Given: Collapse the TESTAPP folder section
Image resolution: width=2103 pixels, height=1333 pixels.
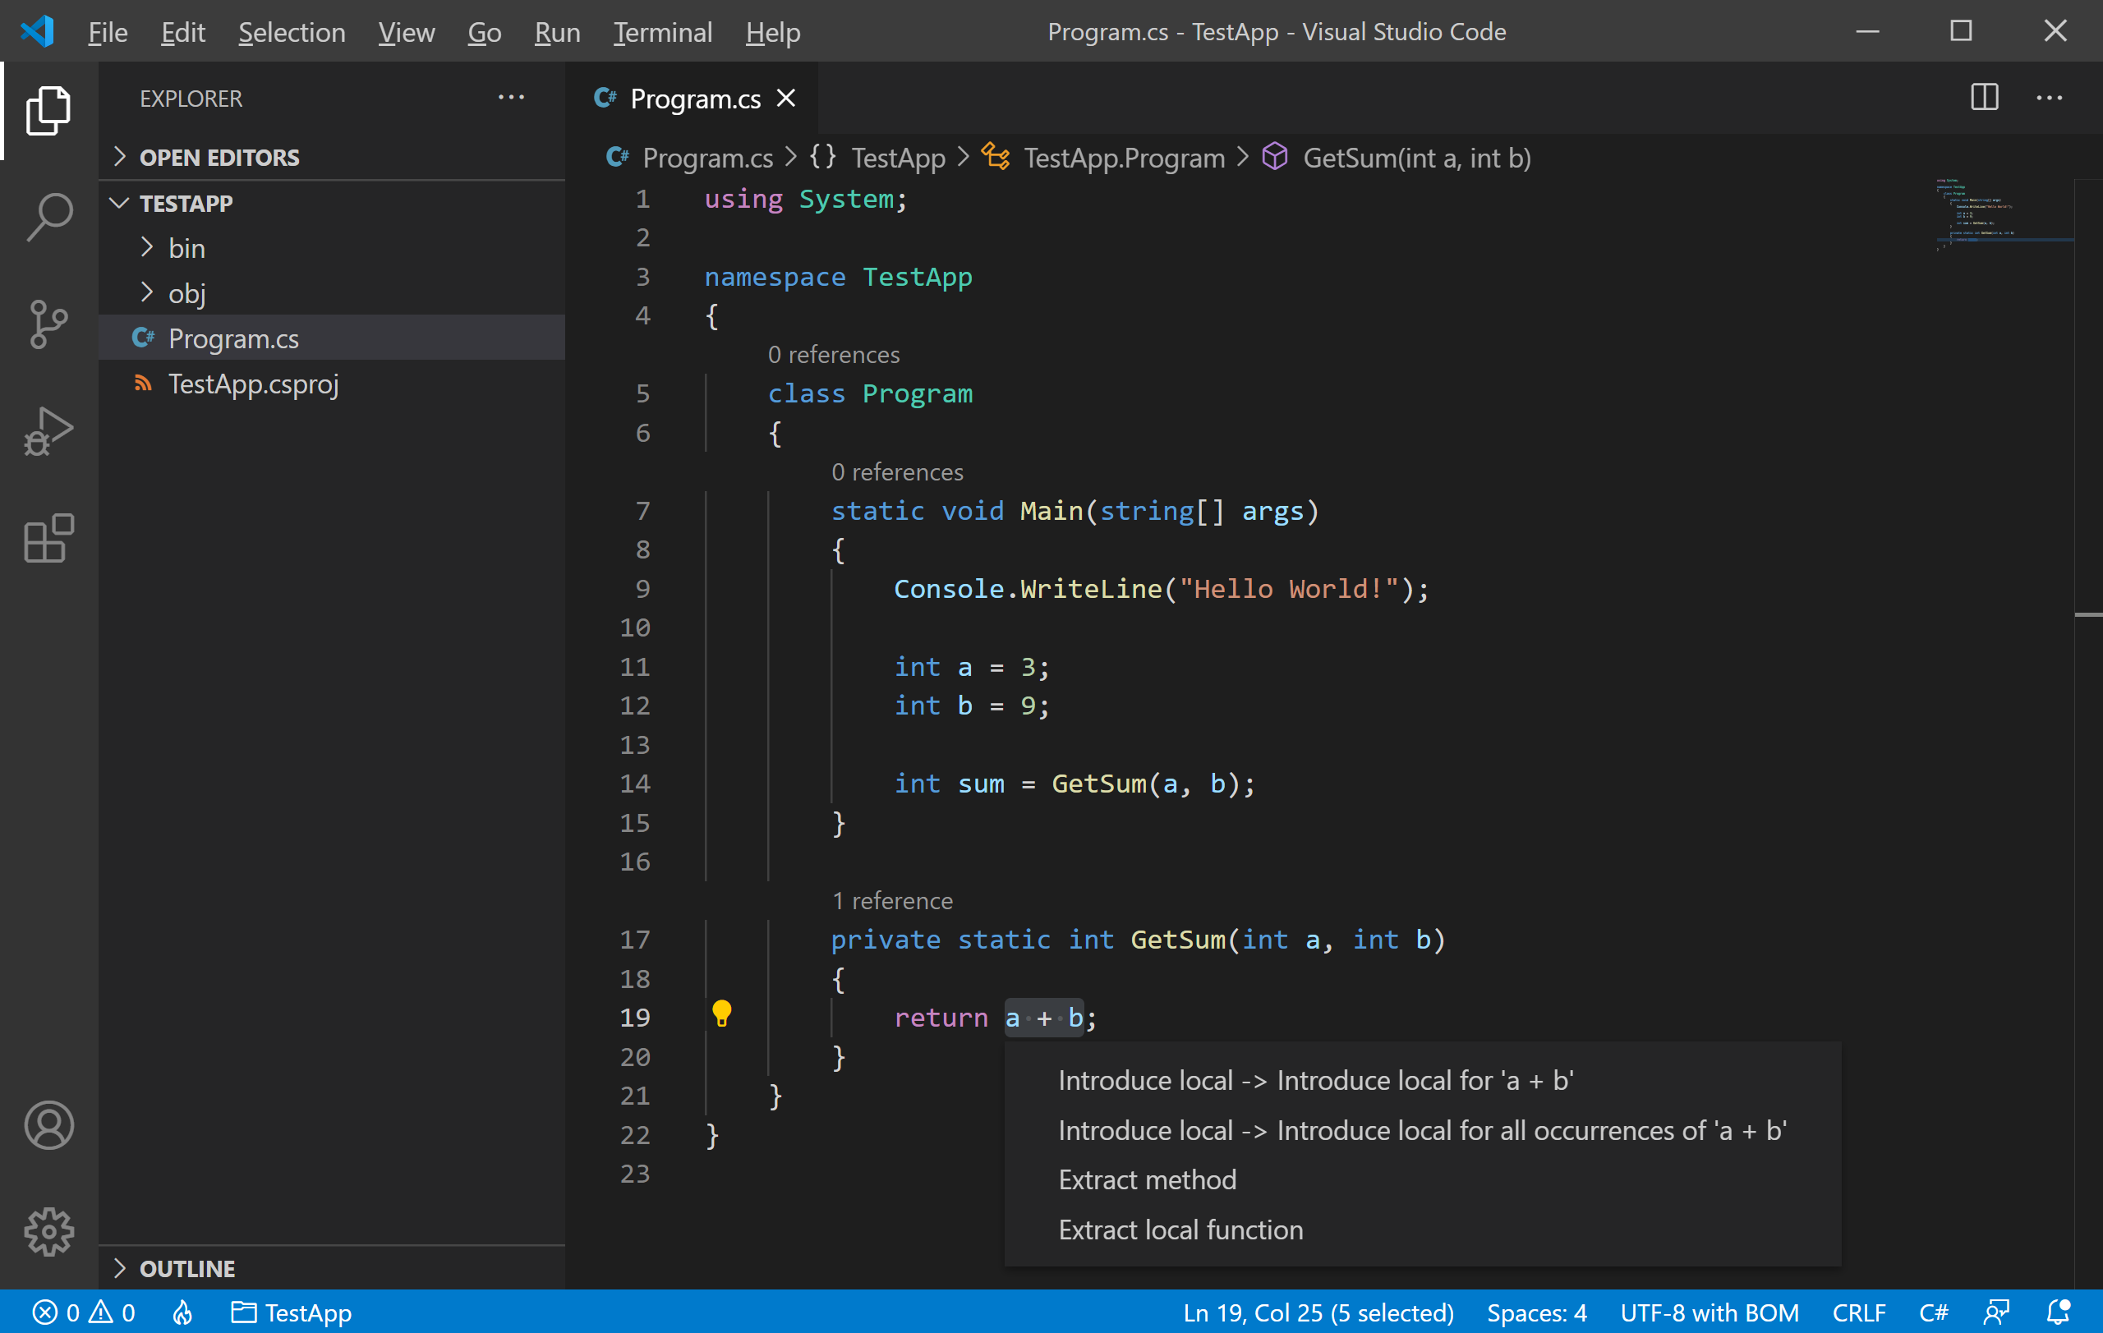Looking at the screenshot, I should click(x=185, y=204).
